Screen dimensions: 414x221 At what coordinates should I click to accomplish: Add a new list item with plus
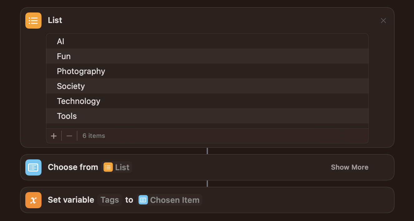54,136
